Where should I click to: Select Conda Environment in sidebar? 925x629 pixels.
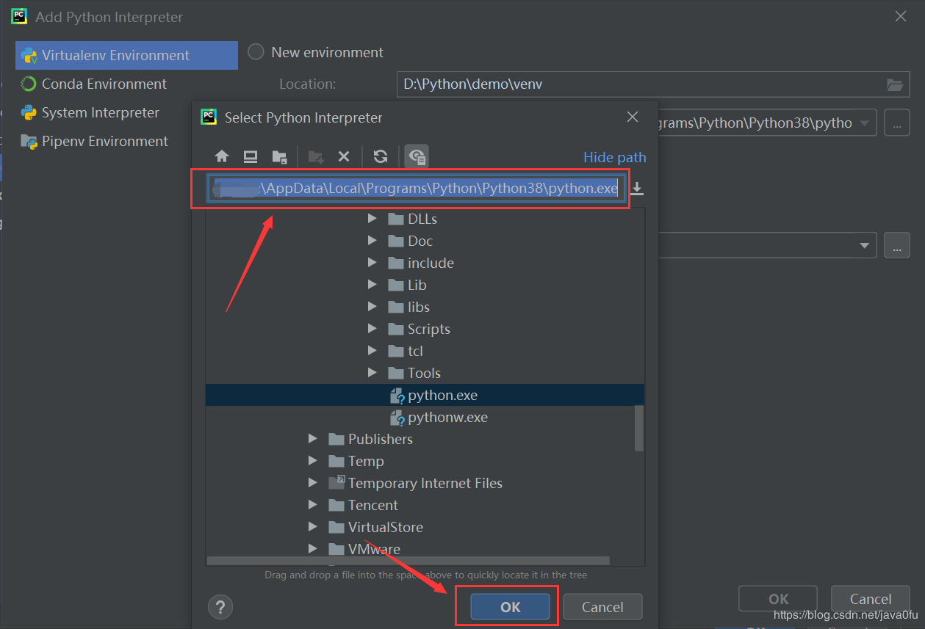point(104,84)
